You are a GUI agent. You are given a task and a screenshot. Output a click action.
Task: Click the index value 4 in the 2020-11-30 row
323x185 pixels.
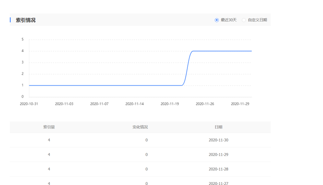49,140
